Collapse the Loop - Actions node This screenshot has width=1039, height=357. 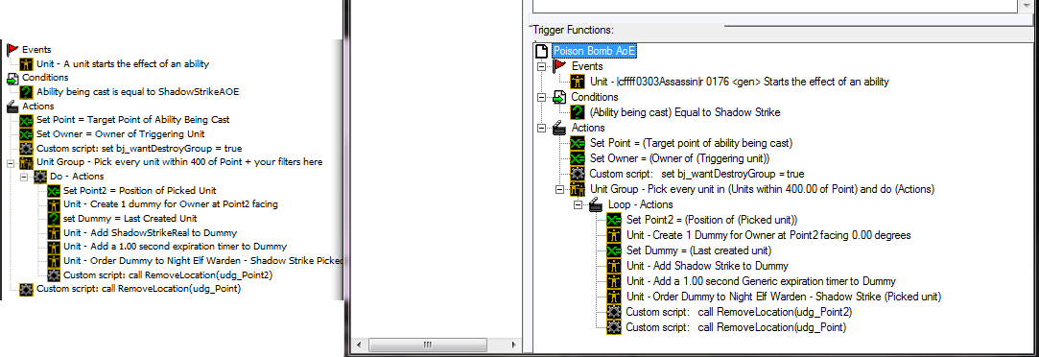[579, 204]
